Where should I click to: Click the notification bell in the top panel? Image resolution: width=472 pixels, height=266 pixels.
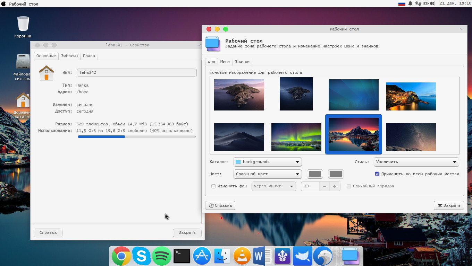(x=410, y=4)
